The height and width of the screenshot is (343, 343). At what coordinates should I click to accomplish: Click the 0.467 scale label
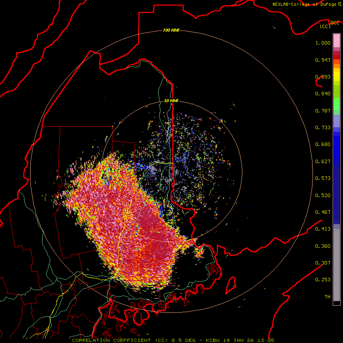(x=323, y=212)
